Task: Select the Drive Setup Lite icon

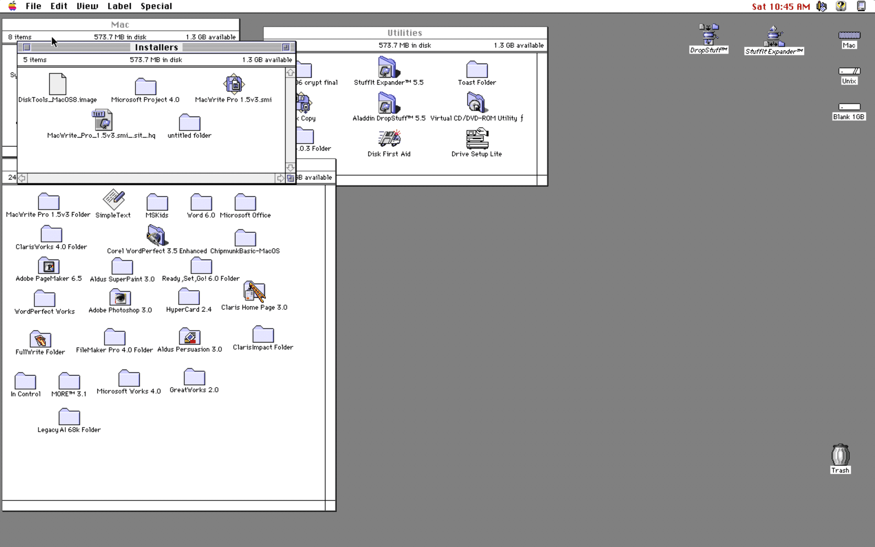Action: (x=477, y=138)
